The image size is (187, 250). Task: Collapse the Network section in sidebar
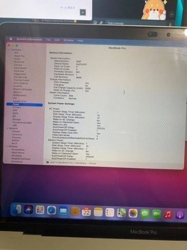(7, 128)
